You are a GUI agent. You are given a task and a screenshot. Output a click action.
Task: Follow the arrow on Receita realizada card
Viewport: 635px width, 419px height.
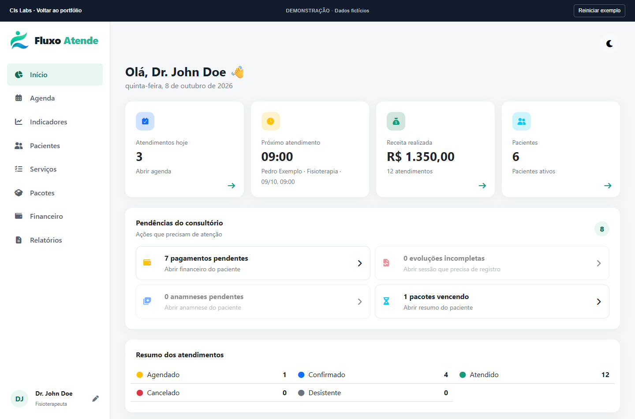[482, 186]
